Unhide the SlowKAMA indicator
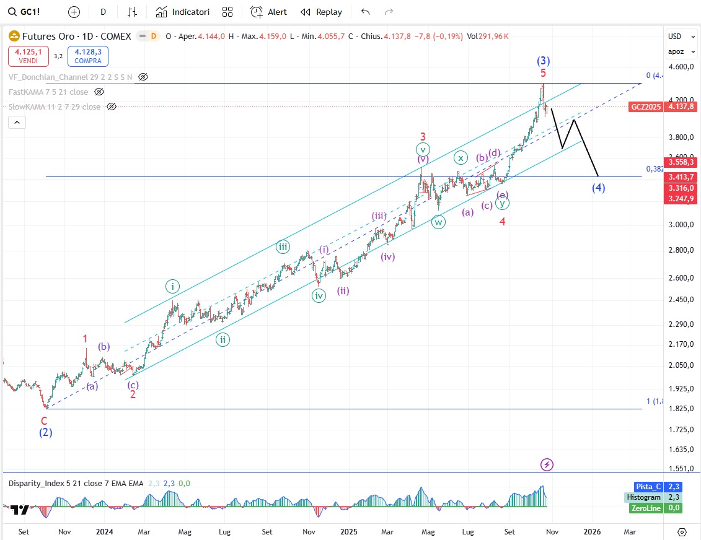 tap(112, 107)
